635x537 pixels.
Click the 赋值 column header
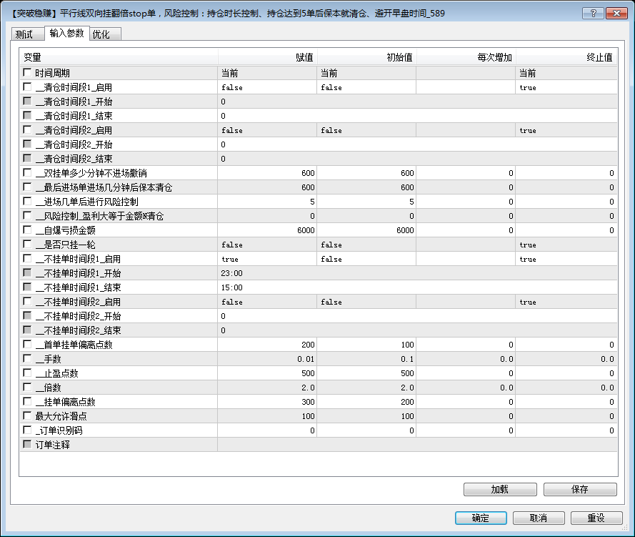267,57
